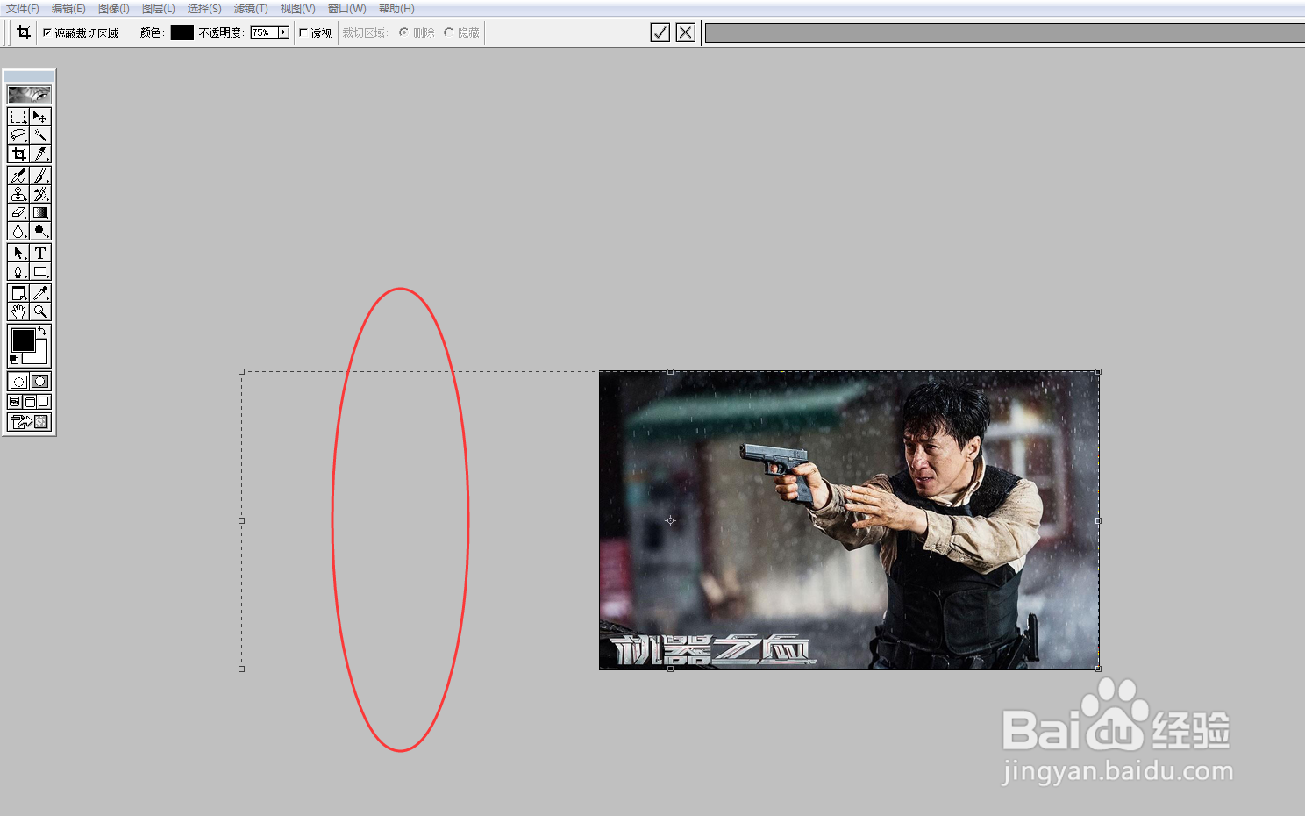Image resolution: width=1305 pixels, height=816 pixels.
Task: Select the Magic Wand tool
Action: [x=40, y=135]
